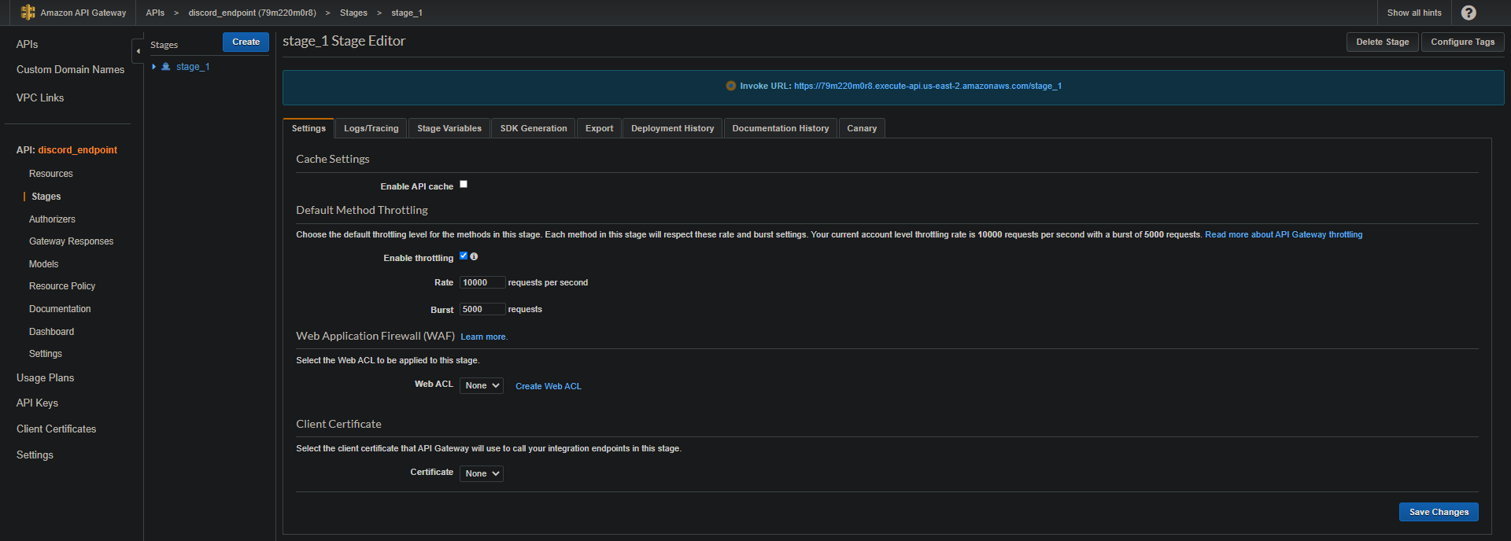The height and width of the screenshot is (541, 1511).
Task: Open APIs in the left sidebar
Action: pyautogui.click(x=28, y=44)
